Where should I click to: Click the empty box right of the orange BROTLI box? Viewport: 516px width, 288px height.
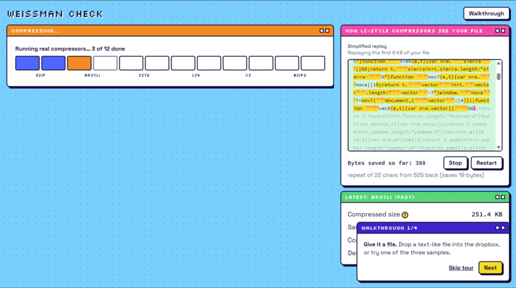tap(105, 63)
